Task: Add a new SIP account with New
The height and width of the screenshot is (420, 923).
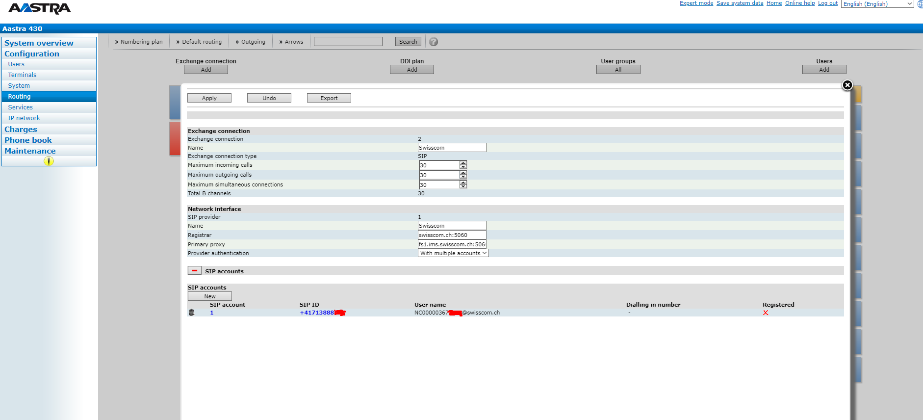Action: [210, 296]
